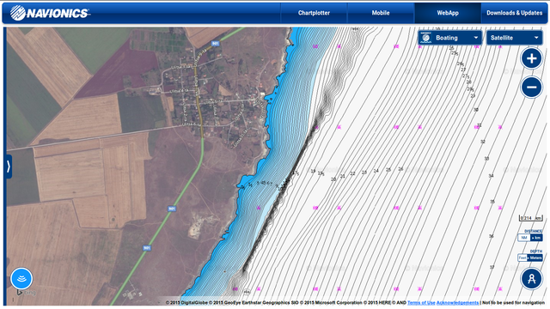
Task: Click the Navionics logo
Action: [x=50, y=13]
